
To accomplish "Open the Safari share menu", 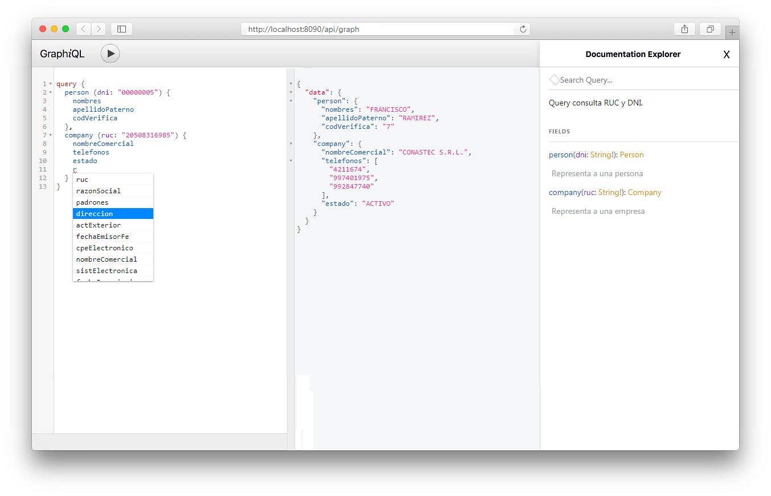I will [x=684, y=29].
